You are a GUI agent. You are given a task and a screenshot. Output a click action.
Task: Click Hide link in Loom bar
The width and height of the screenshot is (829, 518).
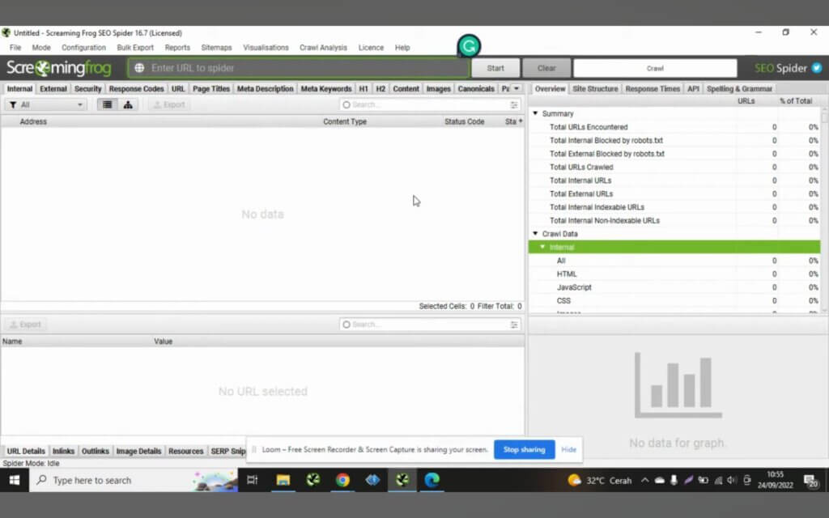click(x=568, y=449)
